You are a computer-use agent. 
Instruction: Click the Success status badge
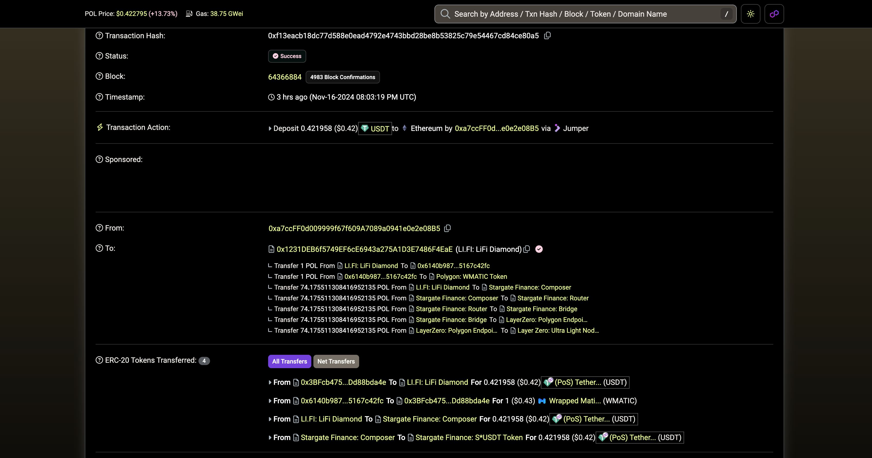[x=287, y=56]
